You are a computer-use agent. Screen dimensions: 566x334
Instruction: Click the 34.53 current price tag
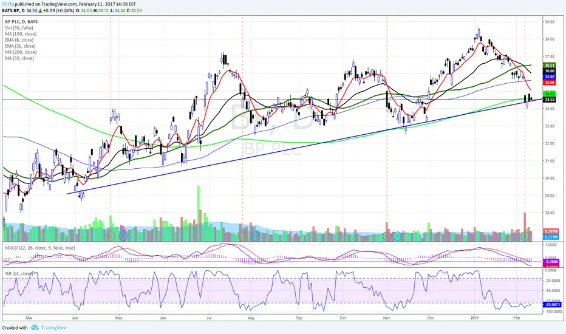click(x=550, y=100)
